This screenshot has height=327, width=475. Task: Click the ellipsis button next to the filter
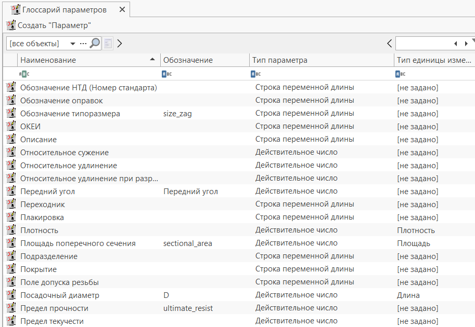83,44
